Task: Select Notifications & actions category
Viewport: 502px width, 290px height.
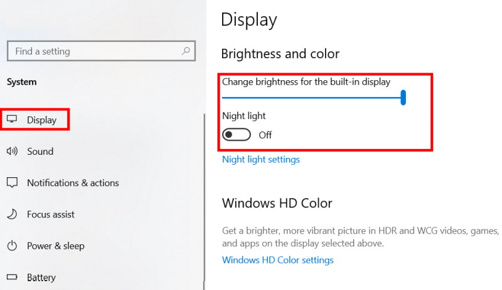Action: click(73, 183)
